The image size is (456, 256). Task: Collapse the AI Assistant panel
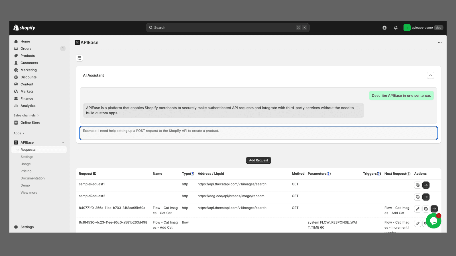point(430,75)
